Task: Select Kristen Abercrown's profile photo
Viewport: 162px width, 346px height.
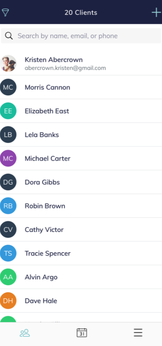Action: (8, 63)
